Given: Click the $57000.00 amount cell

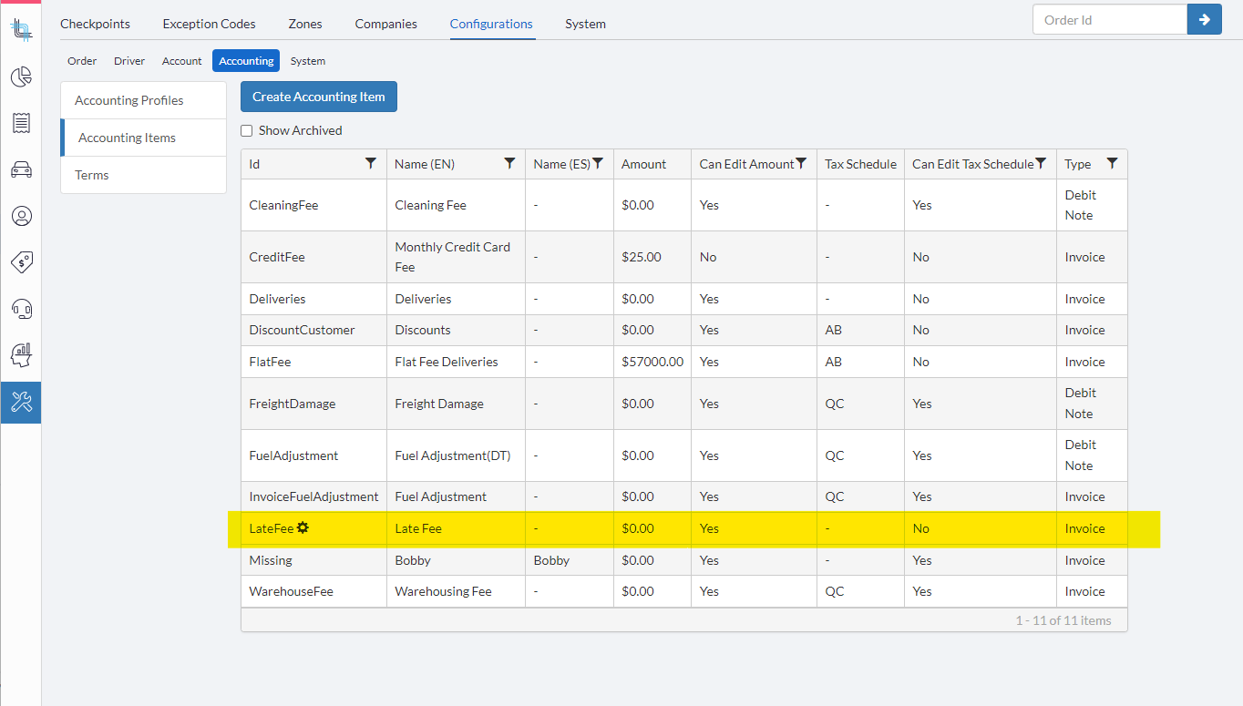Looking at the screenshot, I should click(x=652, y=362).
